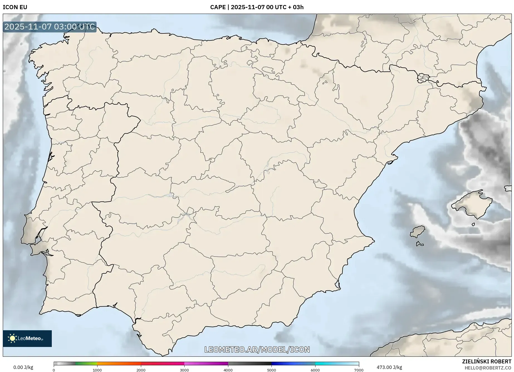Select the dark blue segment of the colorbar

tap(293, 363)
